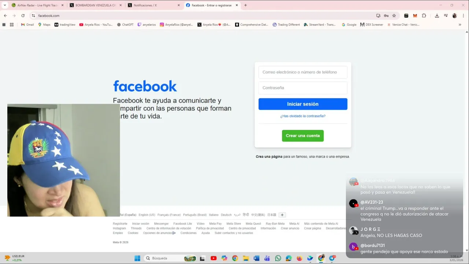
Task: Open a new browser tab
Action: 245,5
